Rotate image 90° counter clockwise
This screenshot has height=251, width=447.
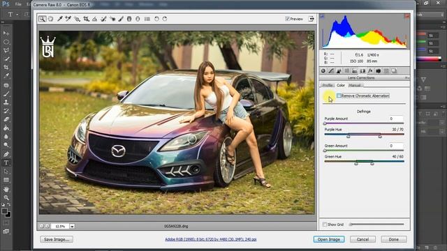[156, 19]
